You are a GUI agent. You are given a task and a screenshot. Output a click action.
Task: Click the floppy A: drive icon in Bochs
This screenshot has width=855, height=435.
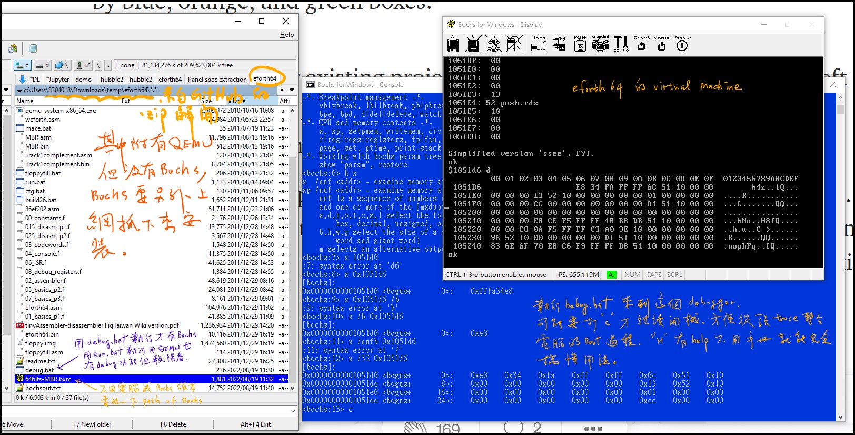click(453, 44)
